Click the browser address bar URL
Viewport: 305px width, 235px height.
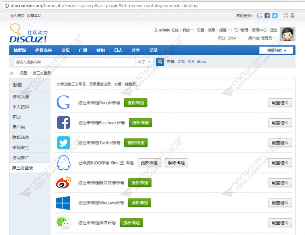pos(104,6)
